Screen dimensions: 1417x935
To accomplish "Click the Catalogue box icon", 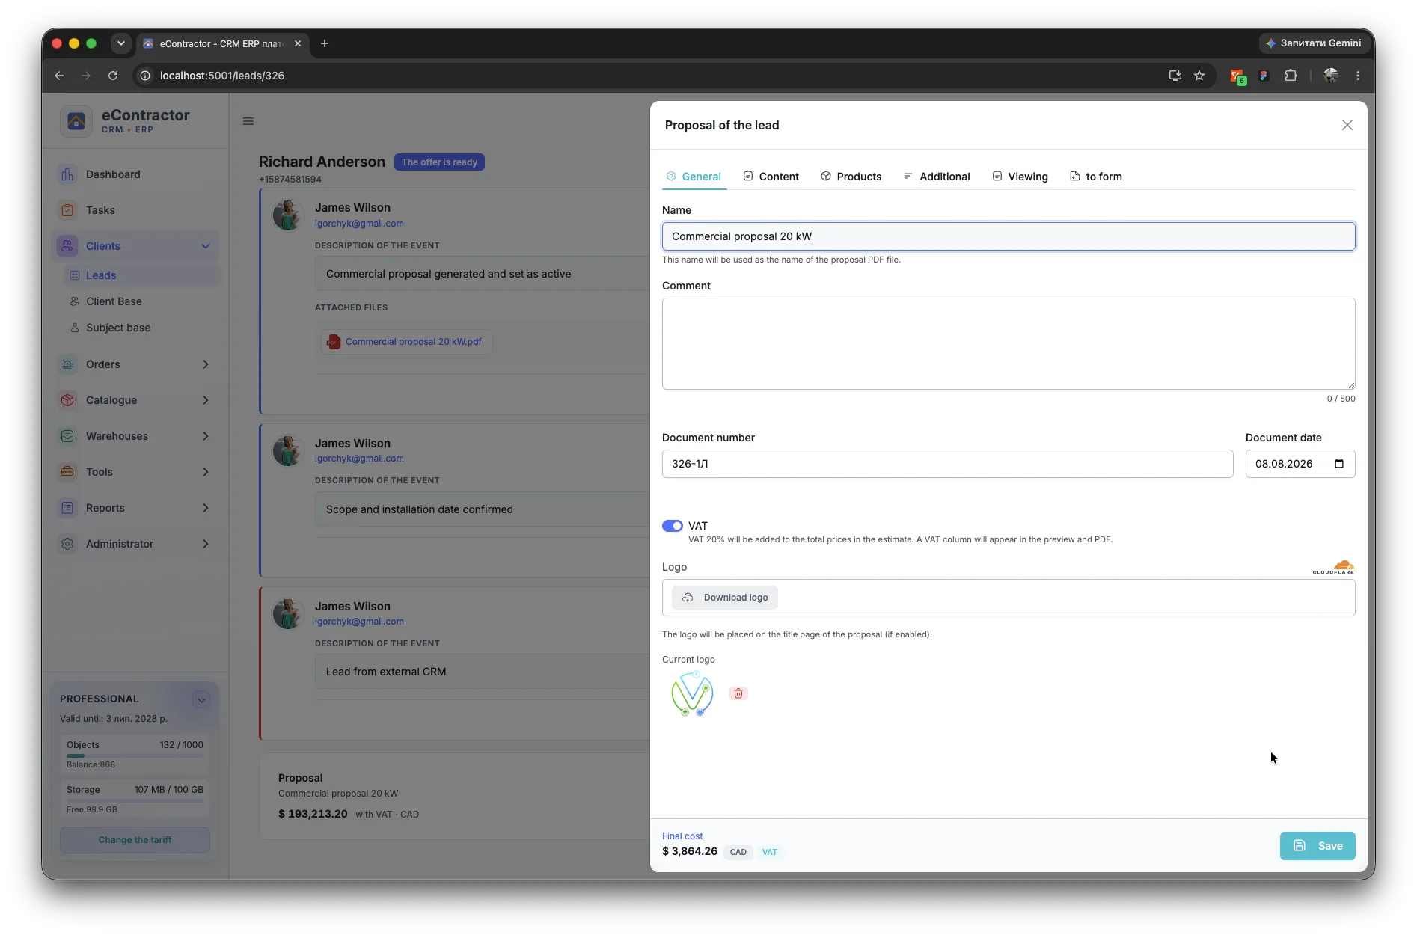I will (x=67, y=400).
